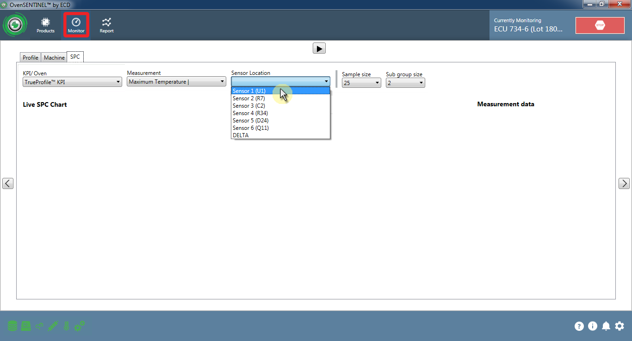Viewport: 632px width, 341px height.
Task: Open the Sub group size dropdown
Action: pyautogui.click(x=405, y=83)
